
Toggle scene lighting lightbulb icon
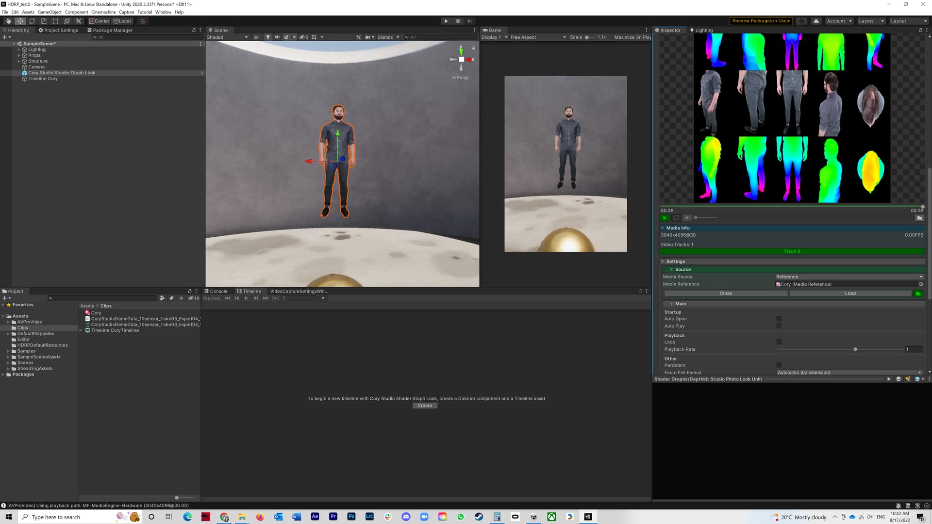point(267,37)
